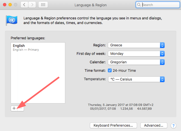
Task: Open help with the question mark button
Action: point(173,126)
